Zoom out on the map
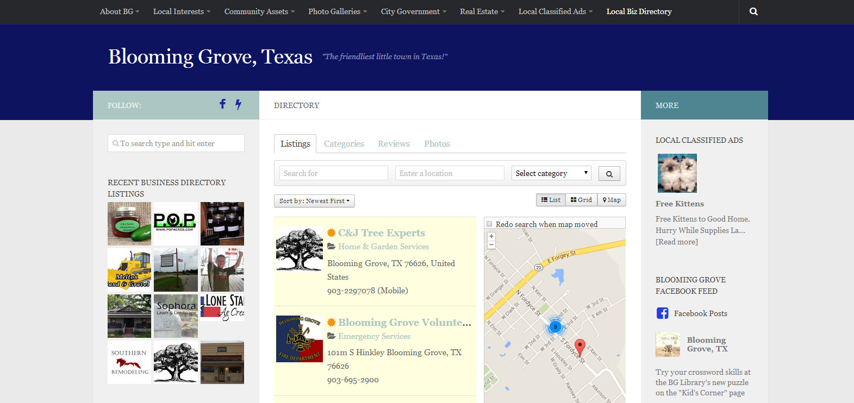 click(491, 245)
